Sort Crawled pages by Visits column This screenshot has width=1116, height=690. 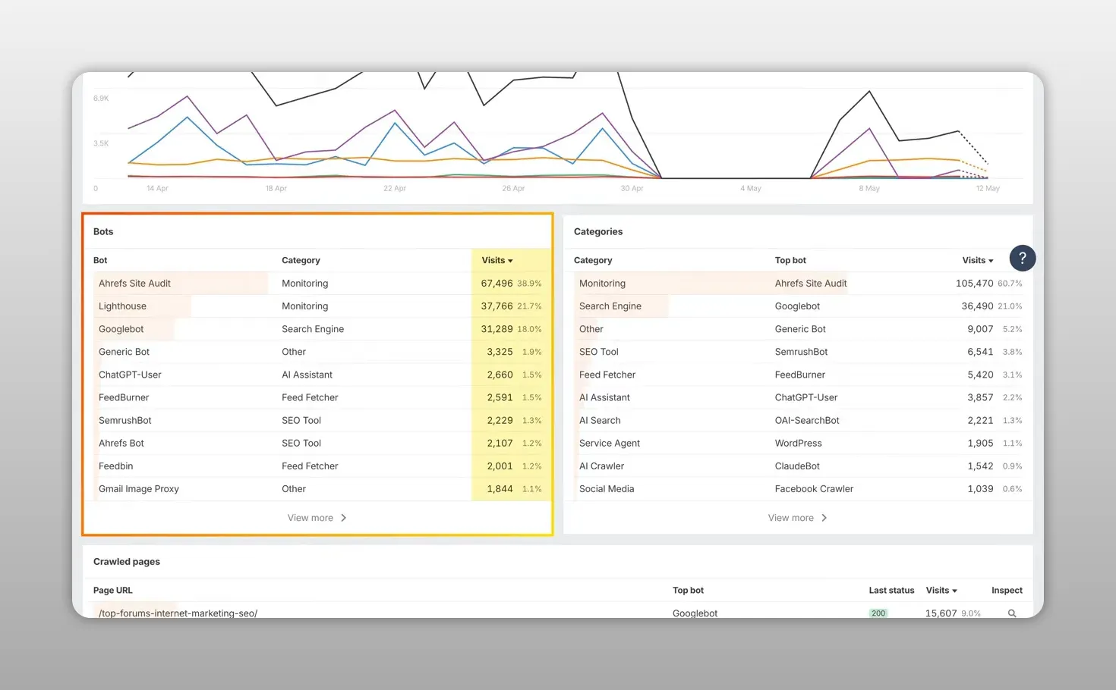(941, 590)
